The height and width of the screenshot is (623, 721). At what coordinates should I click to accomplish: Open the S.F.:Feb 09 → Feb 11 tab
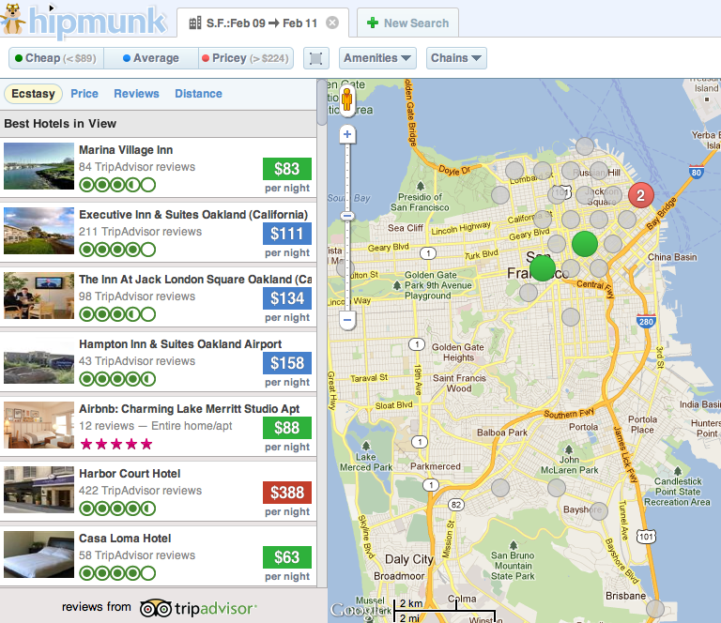263,23
